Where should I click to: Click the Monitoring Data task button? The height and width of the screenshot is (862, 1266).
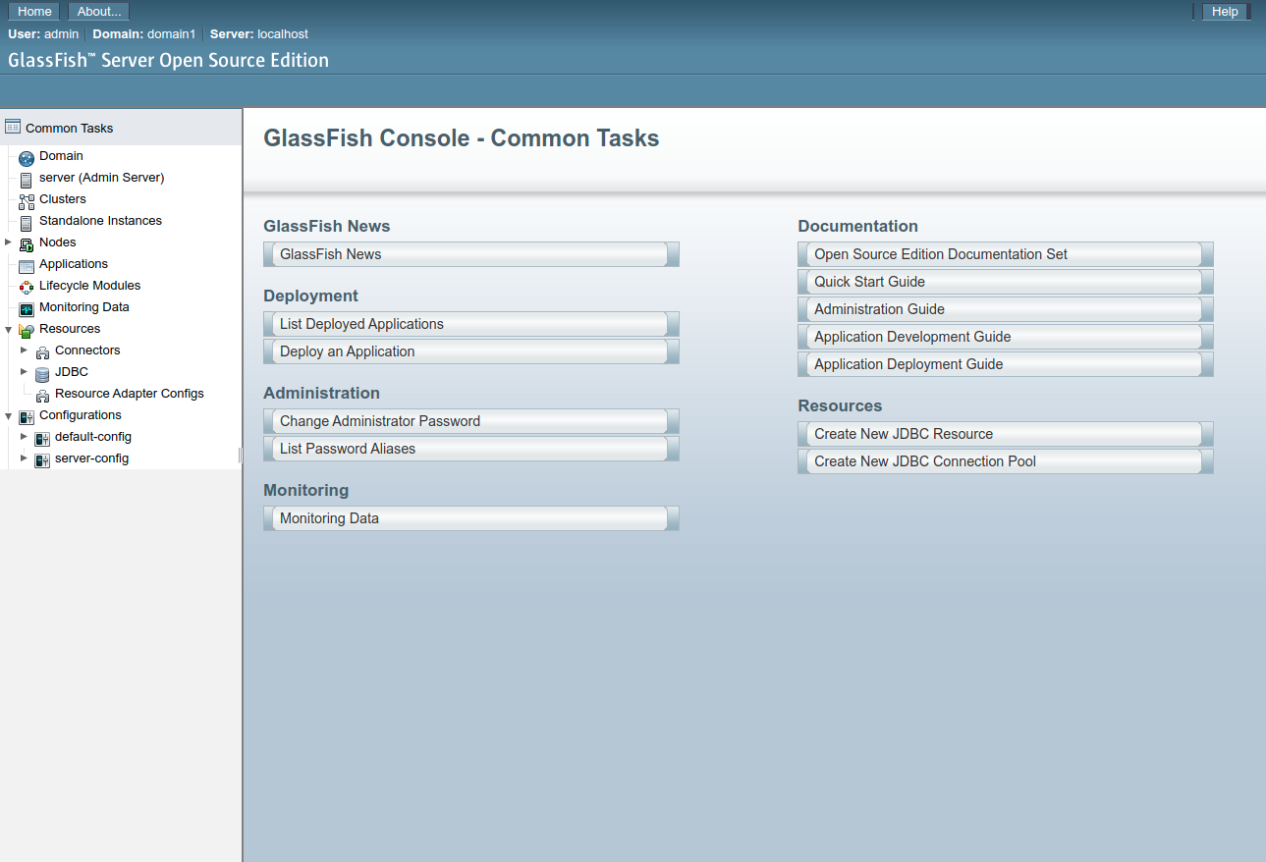pyautogui.click(x=471, y=518)
